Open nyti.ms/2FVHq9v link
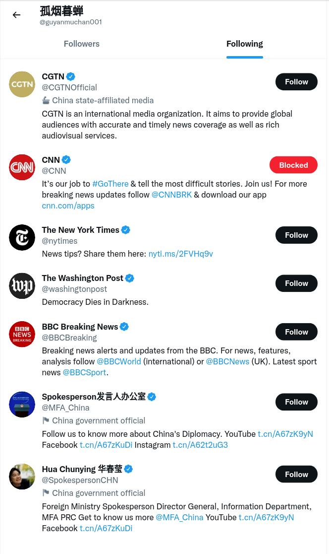 pos(180,254)
